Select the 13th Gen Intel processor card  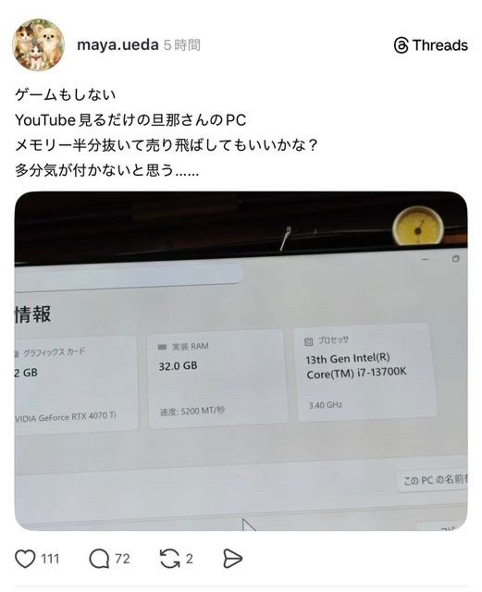366,372
